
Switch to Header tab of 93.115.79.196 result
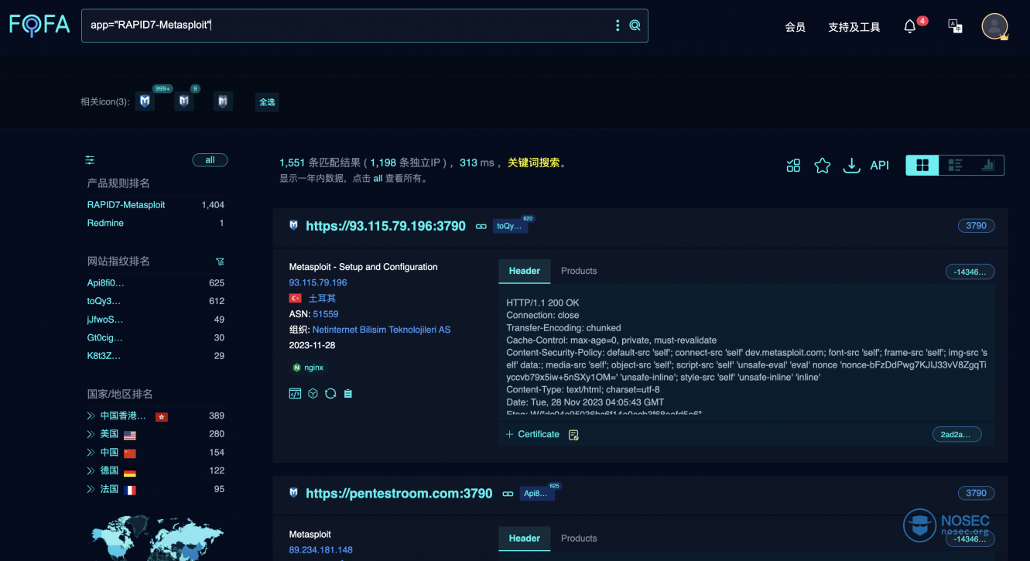pos(524,271)
